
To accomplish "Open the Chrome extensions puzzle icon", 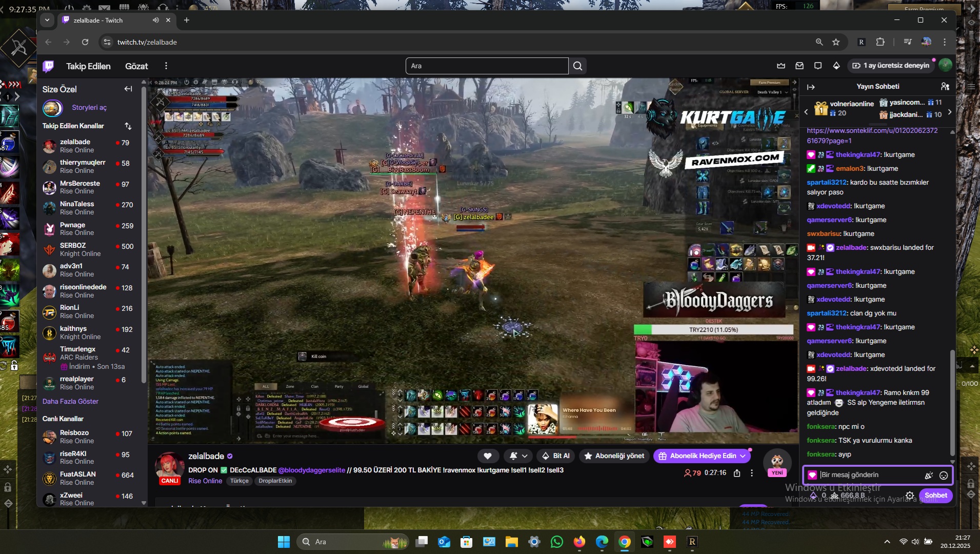I will (x=881, y=42).
